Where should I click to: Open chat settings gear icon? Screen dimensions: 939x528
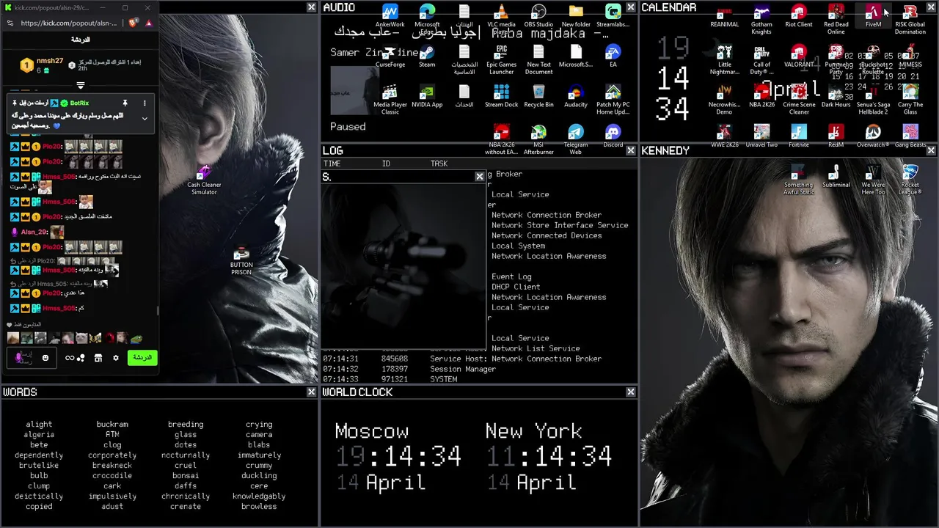coord(115,358)
